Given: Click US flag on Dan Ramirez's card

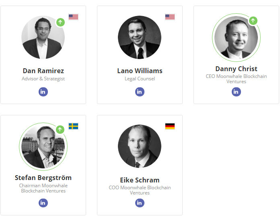Looking at the screenshot, I should pyautogui.click(x=73, y=17).
